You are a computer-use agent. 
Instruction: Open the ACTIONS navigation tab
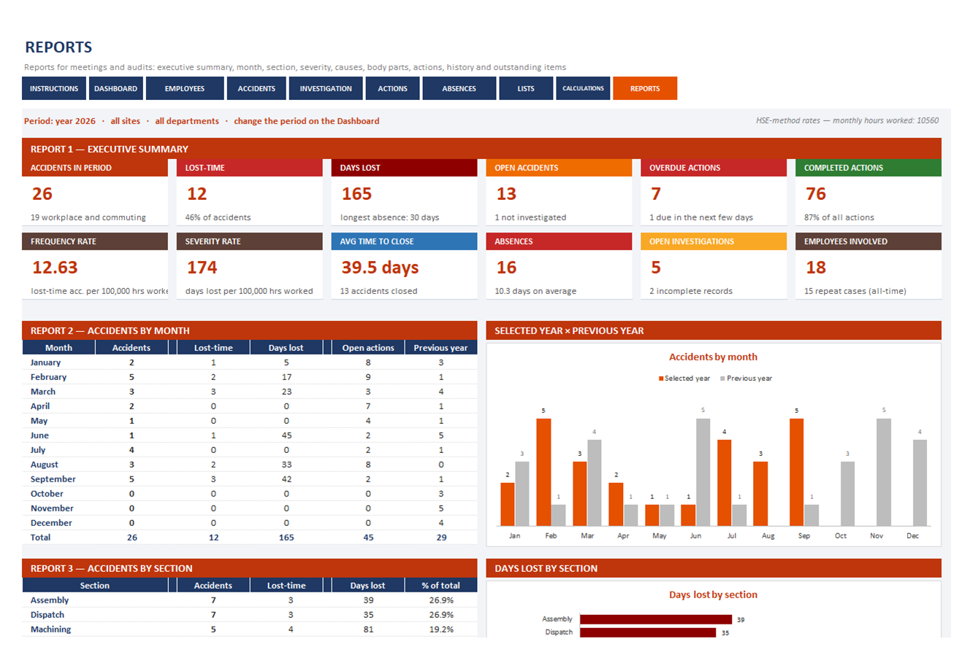click(392, 88)
